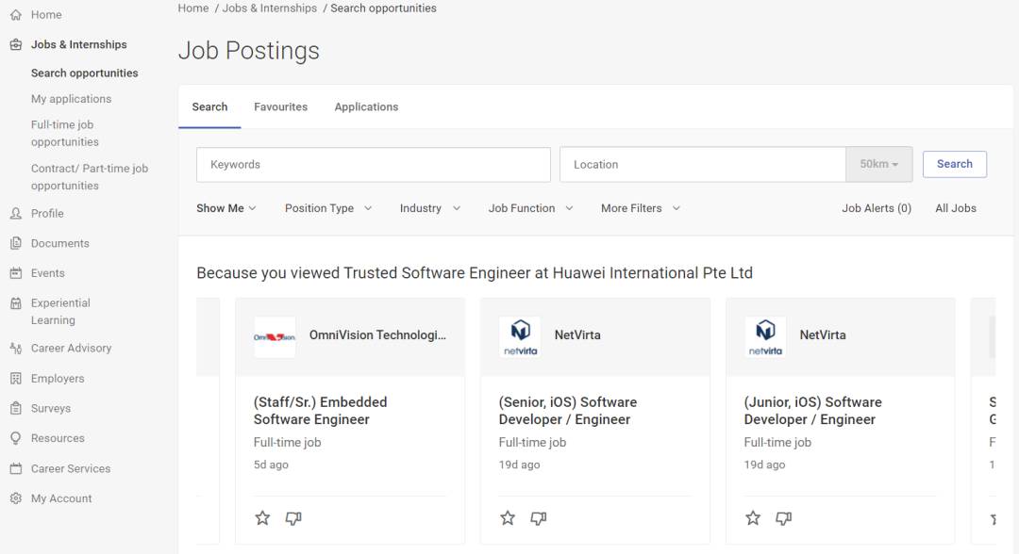Open the 50km distance dropdown
The image size is (1019, 554).
tap(878, 164)
